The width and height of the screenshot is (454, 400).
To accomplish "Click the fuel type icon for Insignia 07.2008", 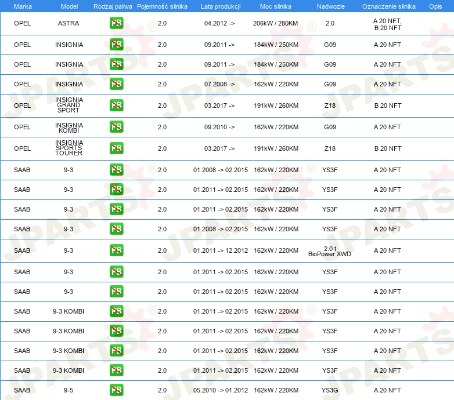I will pos(116,84).
